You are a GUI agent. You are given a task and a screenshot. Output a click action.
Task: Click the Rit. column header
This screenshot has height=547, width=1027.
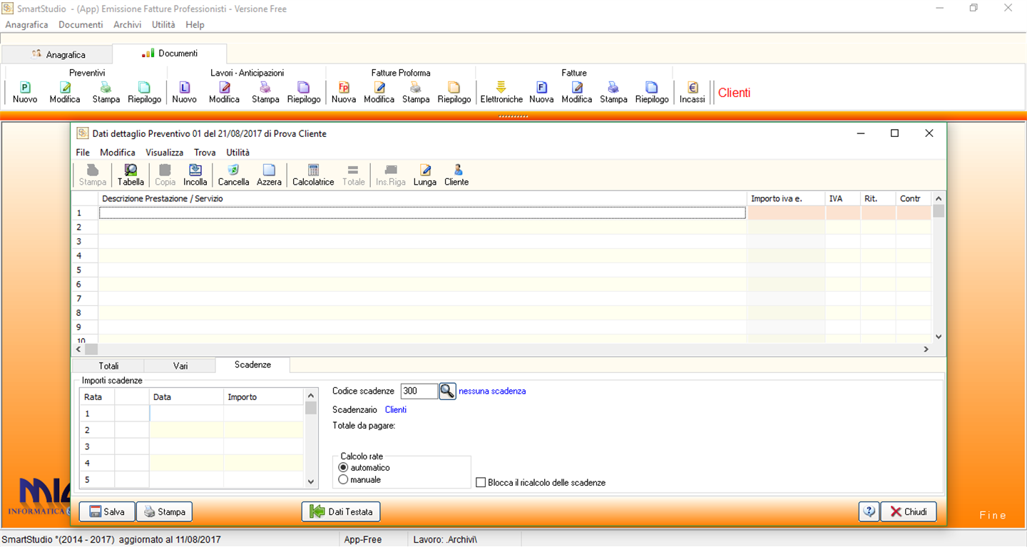point(879,198)
